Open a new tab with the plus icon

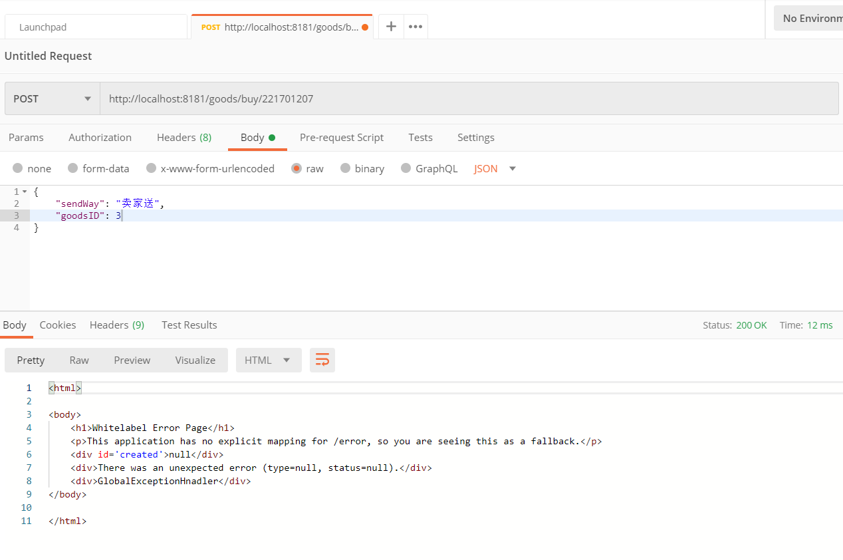(391, 27)
